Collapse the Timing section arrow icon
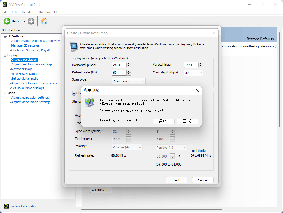283x213 pixels. (74, 93)
